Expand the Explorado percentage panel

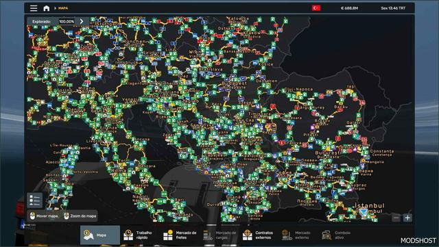[82, 21]
